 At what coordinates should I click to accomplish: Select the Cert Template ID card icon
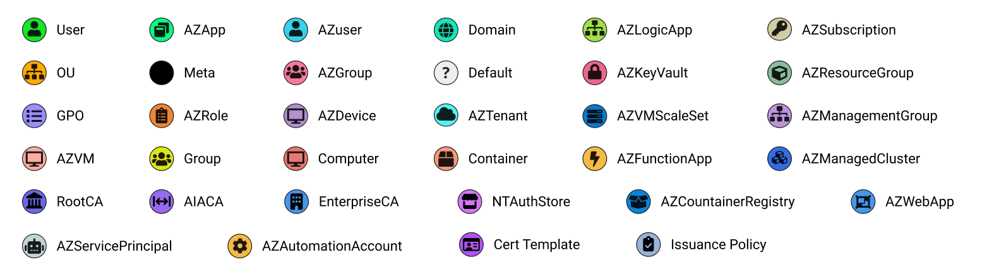[x=472, y=244]
